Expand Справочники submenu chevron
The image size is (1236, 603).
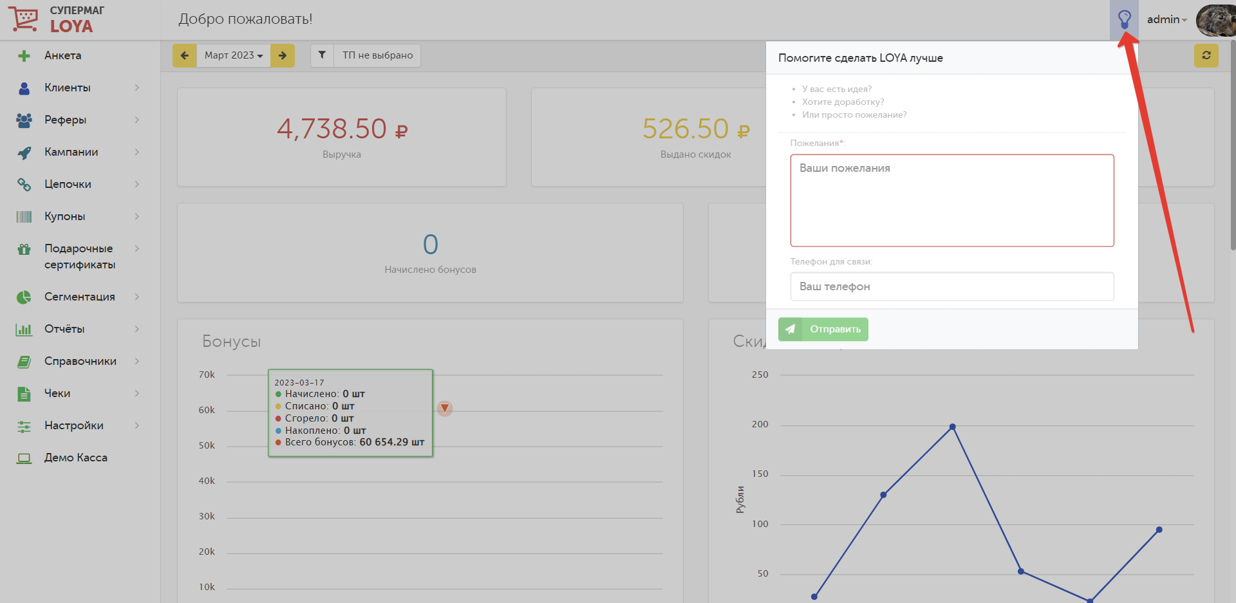click(x=137, y=361)
